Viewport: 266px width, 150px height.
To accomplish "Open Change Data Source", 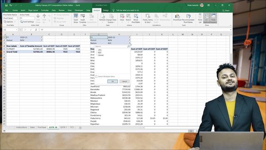I will [x=111, y=18].
